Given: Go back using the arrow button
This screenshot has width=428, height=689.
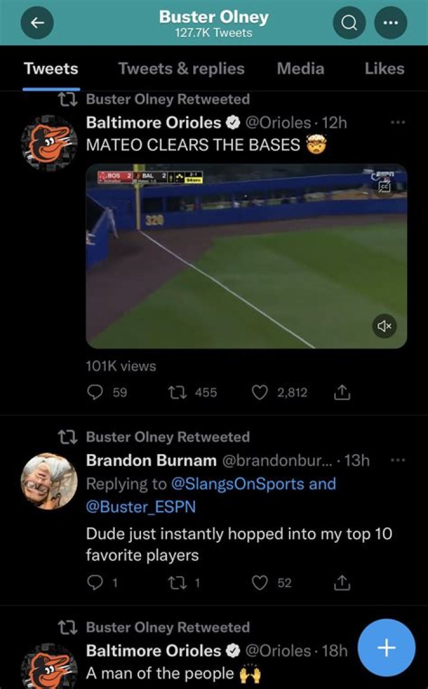Looking at the screenshot, I should (x=37, y=23).
